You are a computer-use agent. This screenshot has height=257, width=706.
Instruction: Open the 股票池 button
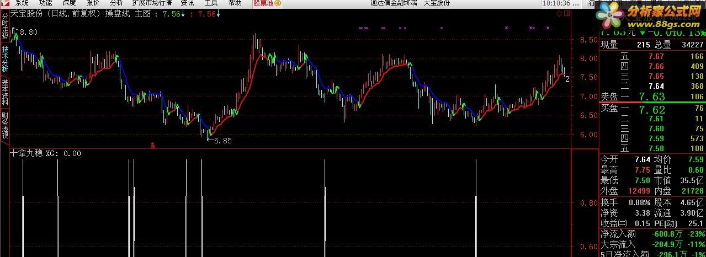pos(268,3)
